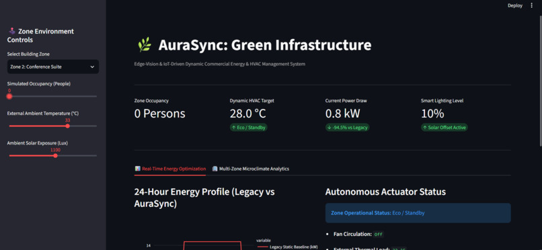
Task: Click the Solar Offset Active badge
Action: click(444, 128)
